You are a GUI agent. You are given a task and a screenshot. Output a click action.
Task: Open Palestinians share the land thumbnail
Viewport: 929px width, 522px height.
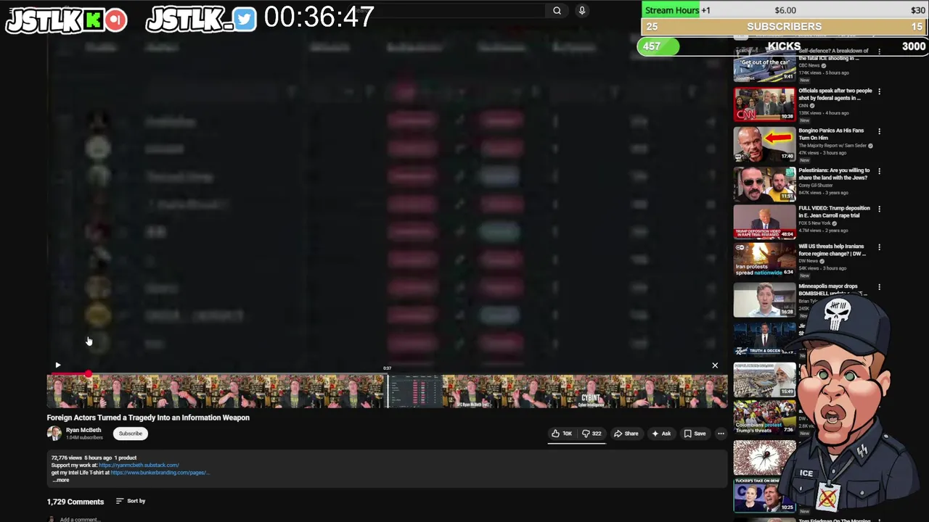pos(764,184)
